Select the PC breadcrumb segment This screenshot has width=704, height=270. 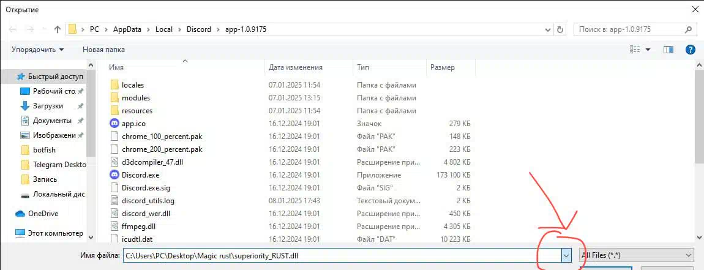(94, 29)
